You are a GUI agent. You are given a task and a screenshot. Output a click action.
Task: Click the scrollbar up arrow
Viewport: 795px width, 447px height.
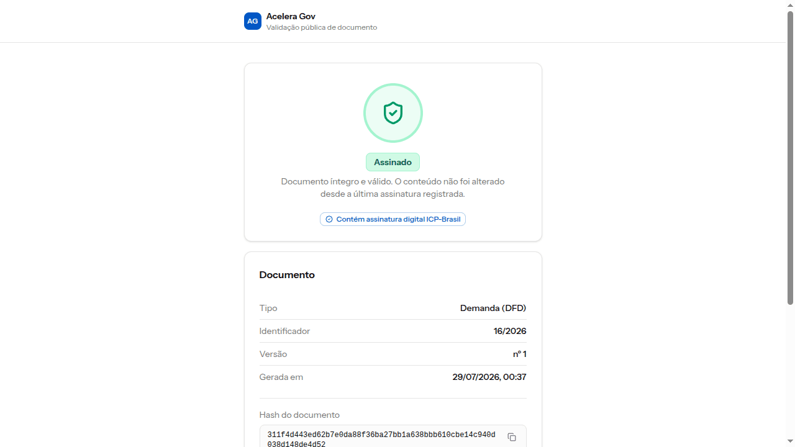791,5
